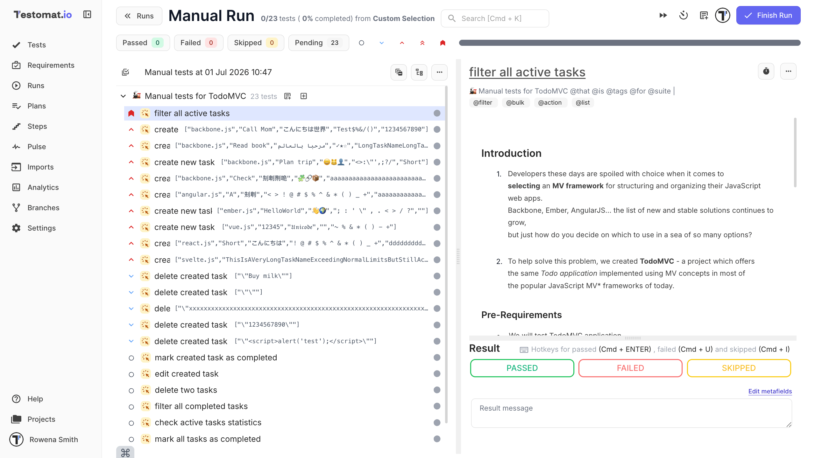Open Tests in the sidebar
Image resolution: width=815 pixels, height=458 pixels.
coord(37,45)
